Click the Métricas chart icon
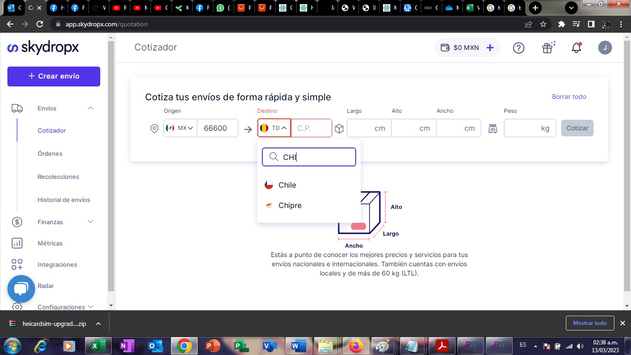The image size is (631, 355). (17, 243)
